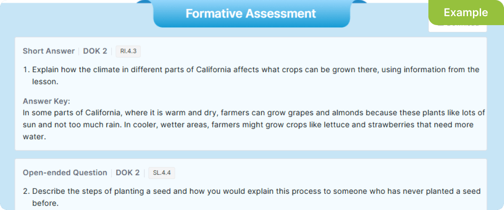
Task: Select the RI.4.3 standard tag
Action: pos(128,51)
